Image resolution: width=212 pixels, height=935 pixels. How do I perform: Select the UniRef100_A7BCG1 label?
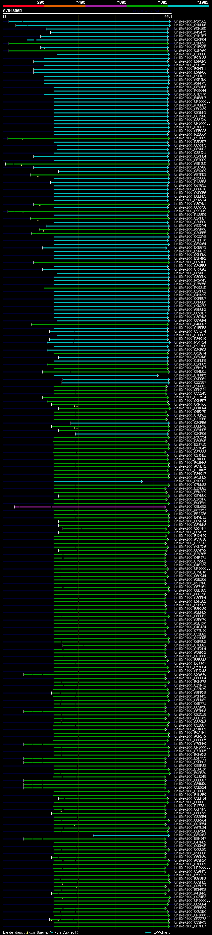tap(190, 864)
